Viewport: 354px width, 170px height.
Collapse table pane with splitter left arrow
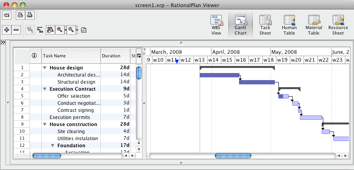[x=144, y=49]
